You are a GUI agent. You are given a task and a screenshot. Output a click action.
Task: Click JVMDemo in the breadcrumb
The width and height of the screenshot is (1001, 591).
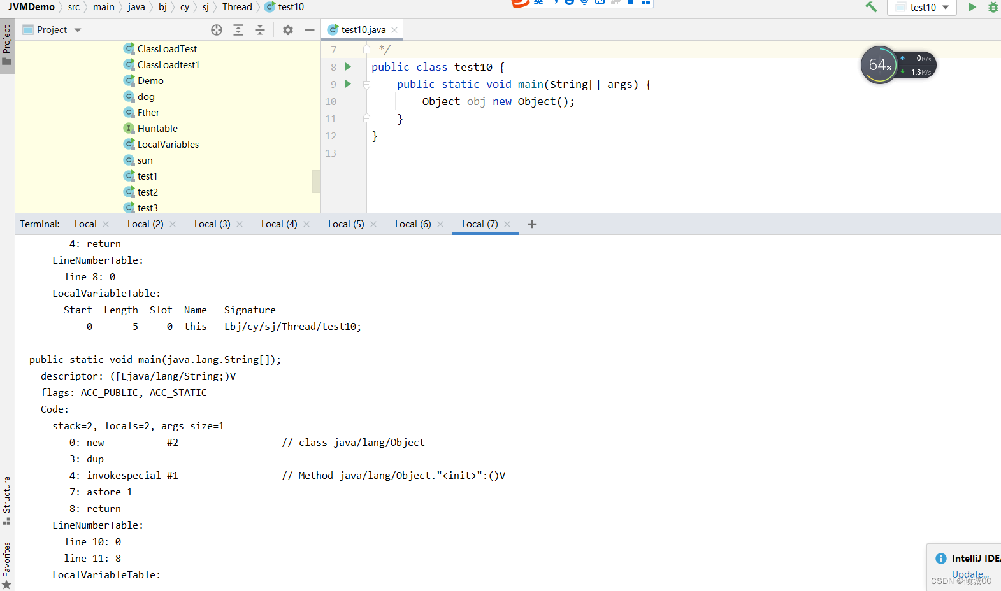tap(31, 7)
